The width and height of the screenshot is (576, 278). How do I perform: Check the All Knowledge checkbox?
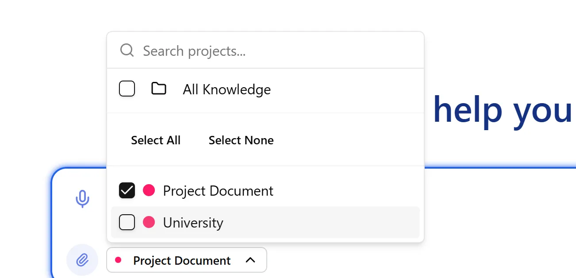click(127, 89)
